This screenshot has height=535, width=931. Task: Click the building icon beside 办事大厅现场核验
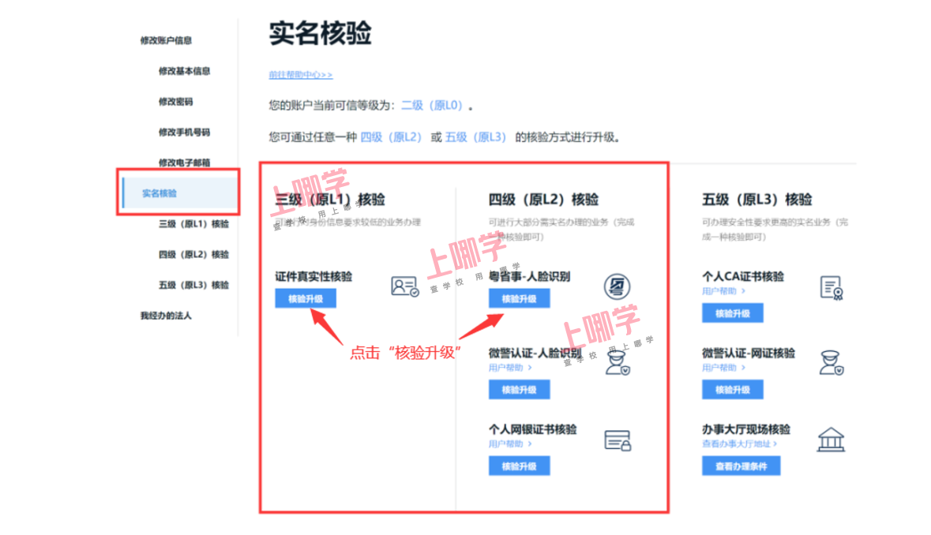831,440
